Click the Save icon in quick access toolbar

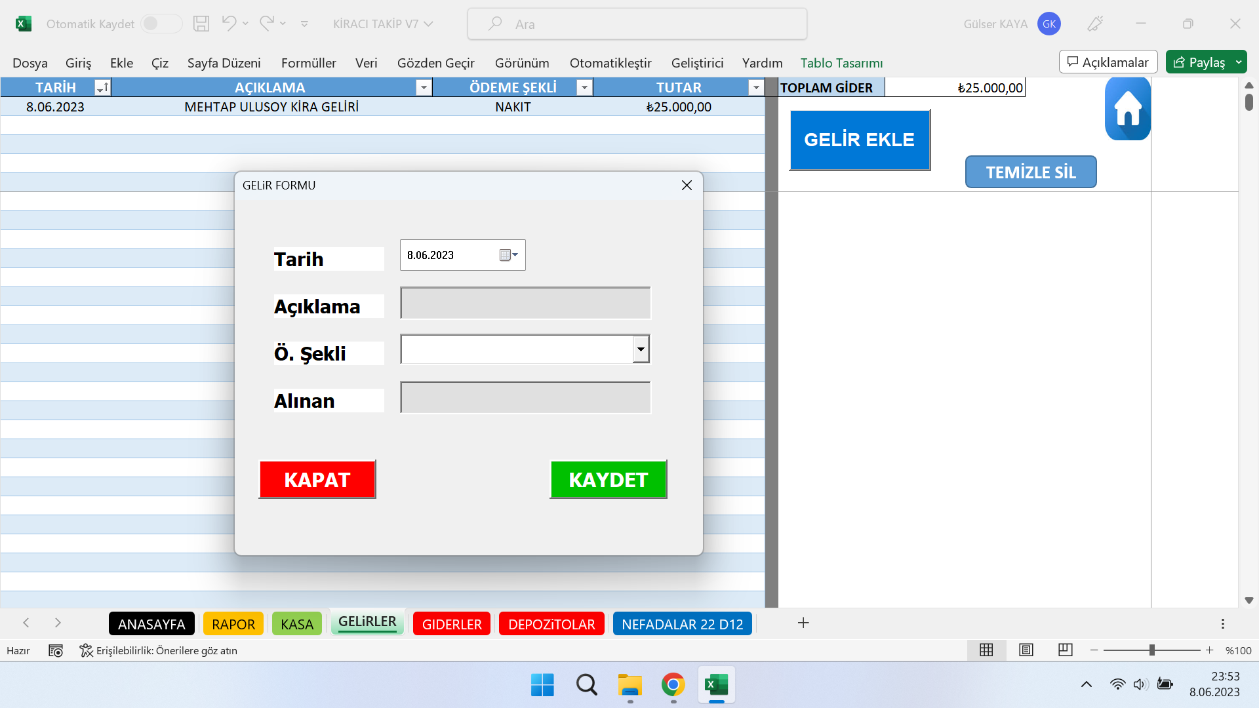(201, 23)
